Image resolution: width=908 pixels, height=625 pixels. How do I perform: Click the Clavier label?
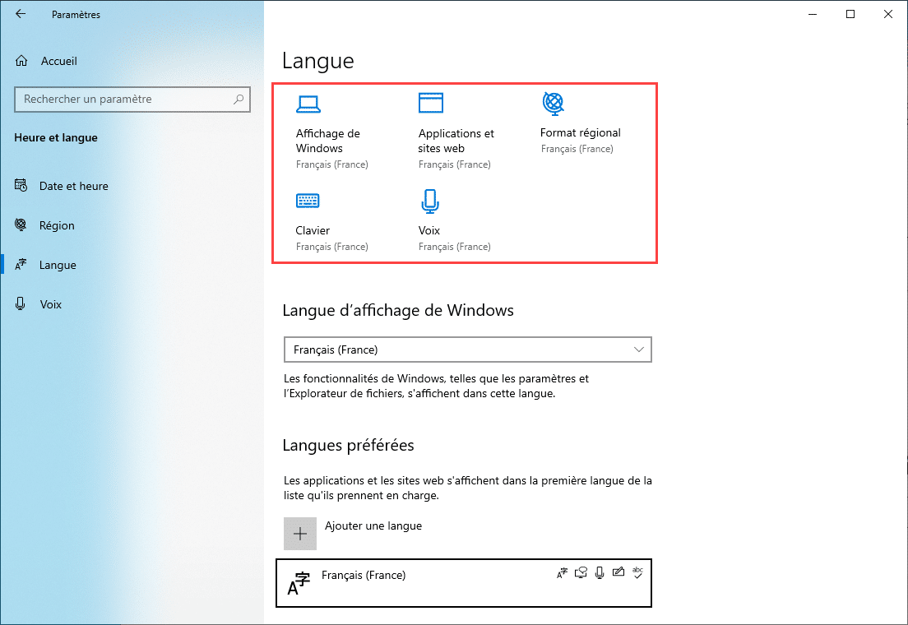(313, 230)
